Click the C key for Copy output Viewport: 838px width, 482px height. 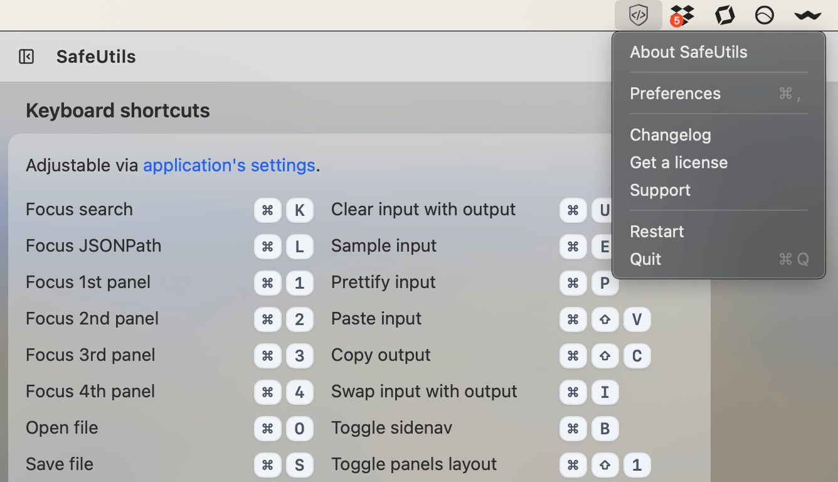637,356
